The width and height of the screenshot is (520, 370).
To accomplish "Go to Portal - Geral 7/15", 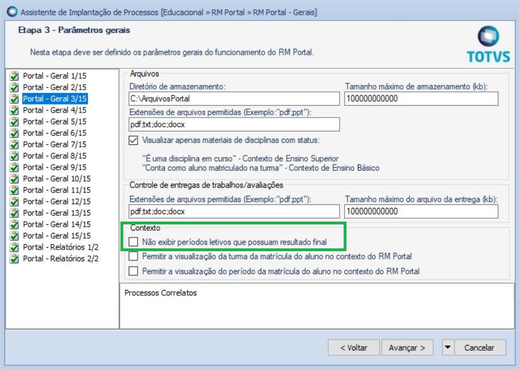I will tap(55, 144).
